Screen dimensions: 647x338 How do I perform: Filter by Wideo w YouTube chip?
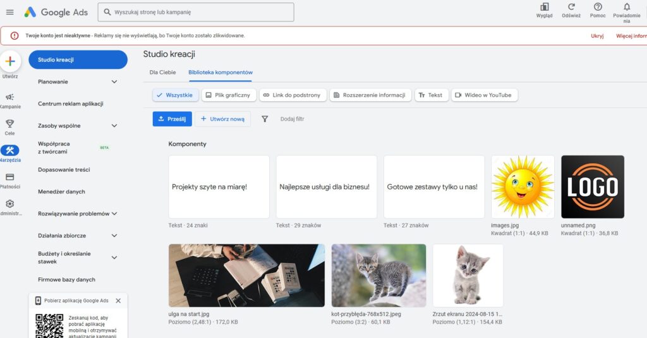(x=485, y=95)
